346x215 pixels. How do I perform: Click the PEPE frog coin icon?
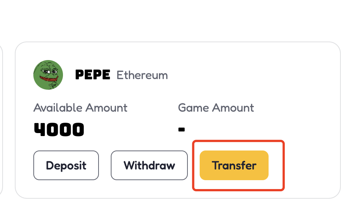pyautogui.click(x=48, y=75)
